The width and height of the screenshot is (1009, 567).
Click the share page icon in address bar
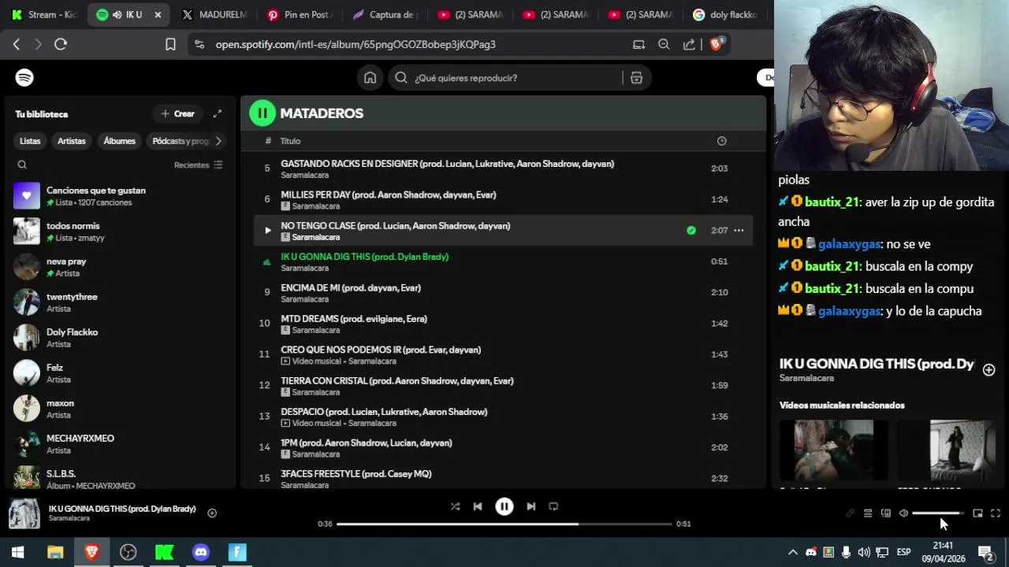point(689,44)
